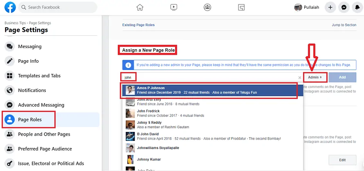Open the Jump to Section link

344,25
